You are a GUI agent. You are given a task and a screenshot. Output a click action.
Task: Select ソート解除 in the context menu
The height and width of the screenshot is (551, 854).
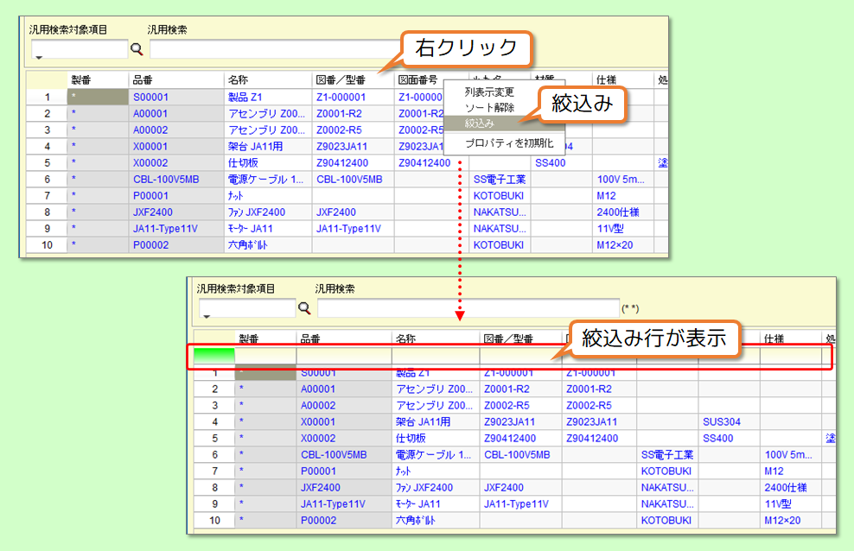[x=489, y=108]
